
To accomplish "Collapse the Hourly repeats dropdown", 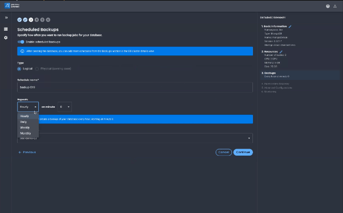I will tap(28, 107).
